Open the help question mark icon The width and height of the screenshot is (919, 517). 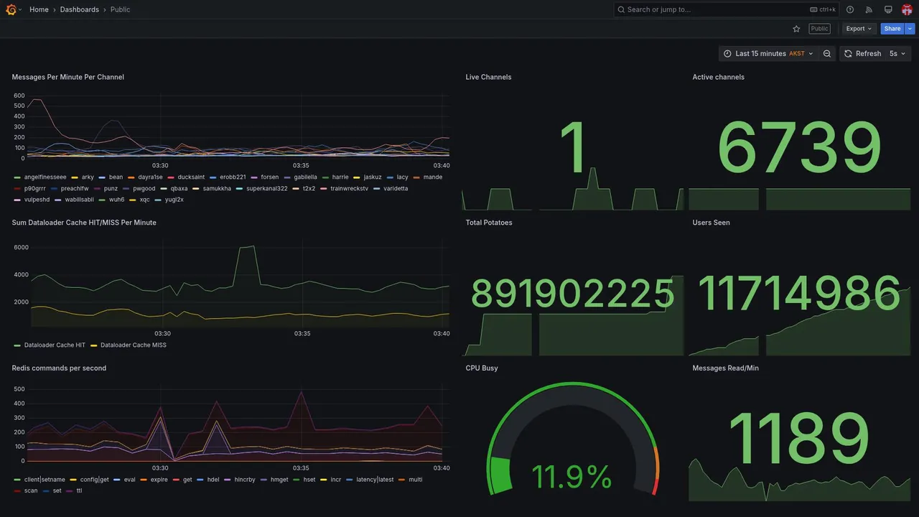tap(850, 9)
